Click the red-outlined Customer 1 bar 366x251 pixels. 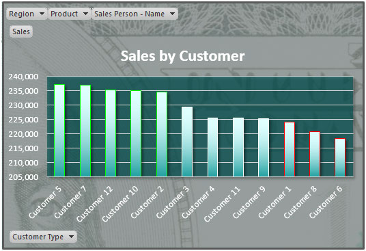290,149
